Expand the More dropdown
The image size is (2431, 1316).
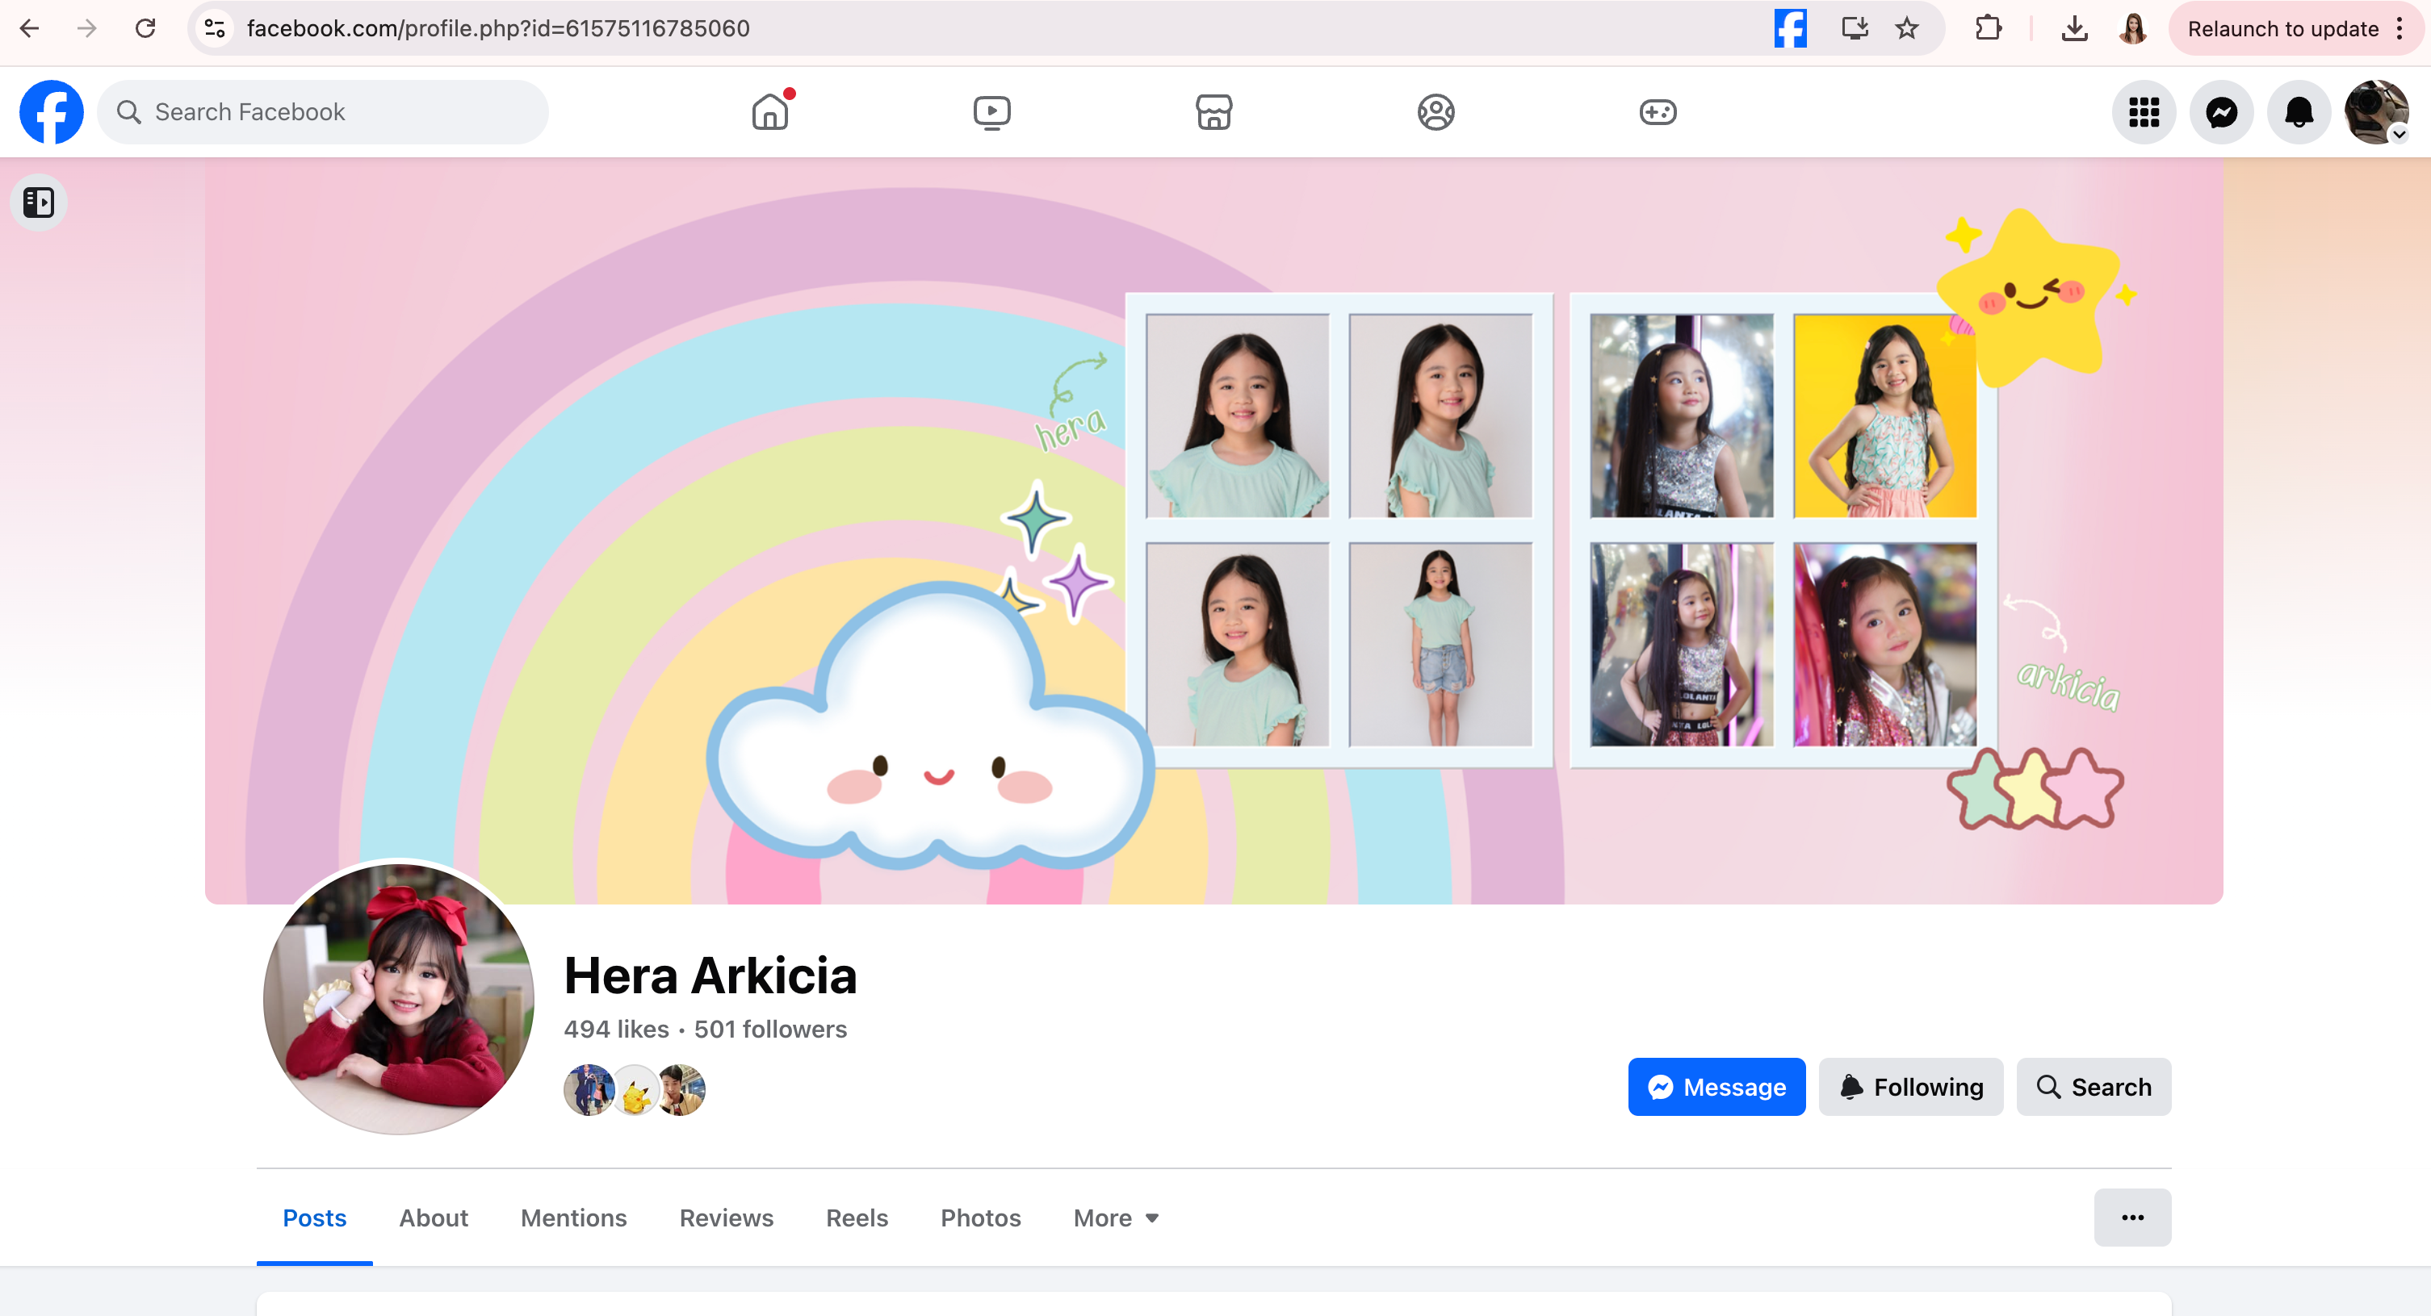[x=1116, y=1217]
